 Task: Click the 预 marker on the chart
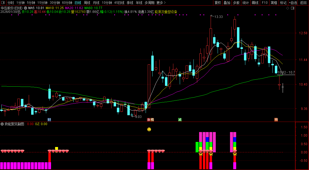[276, 119]
